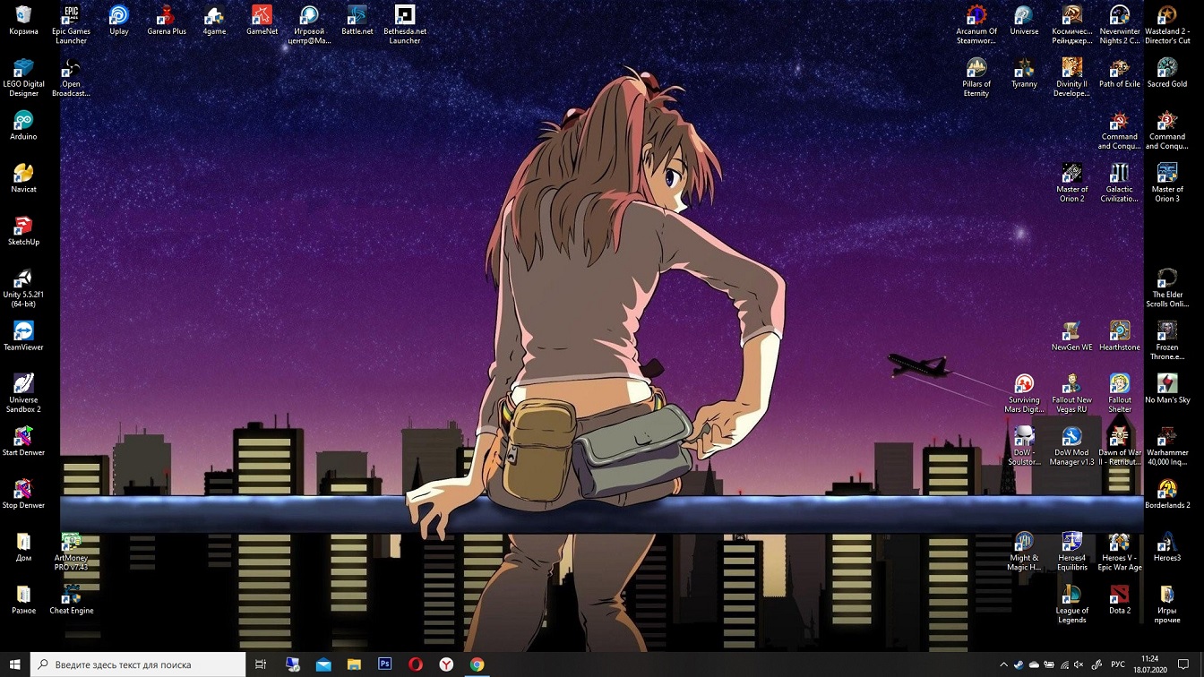The height and width of the screenshot is (677, 1204).
Task: Click the Sacred Gold shortcut
Action: pyautogui.click(x=1167, y=74)
